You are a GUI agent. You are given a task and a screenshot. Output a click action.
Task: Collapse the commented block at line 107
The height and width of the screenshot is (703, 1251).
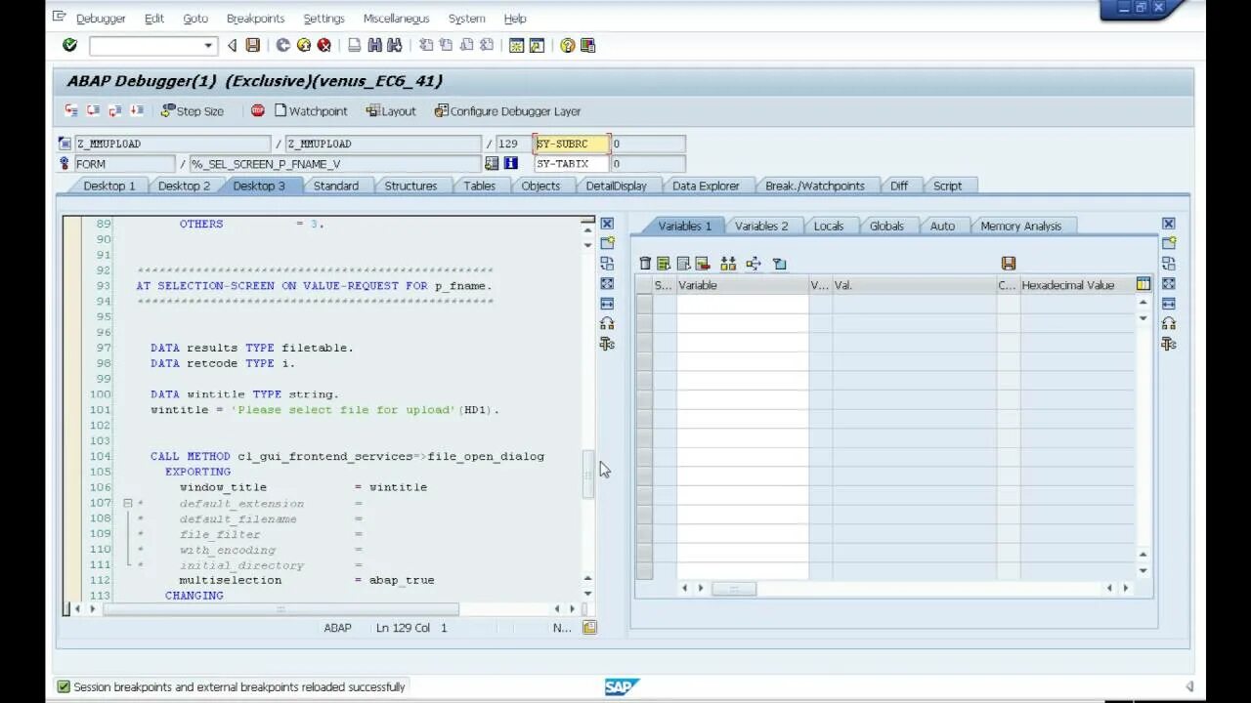click(127, 503)
